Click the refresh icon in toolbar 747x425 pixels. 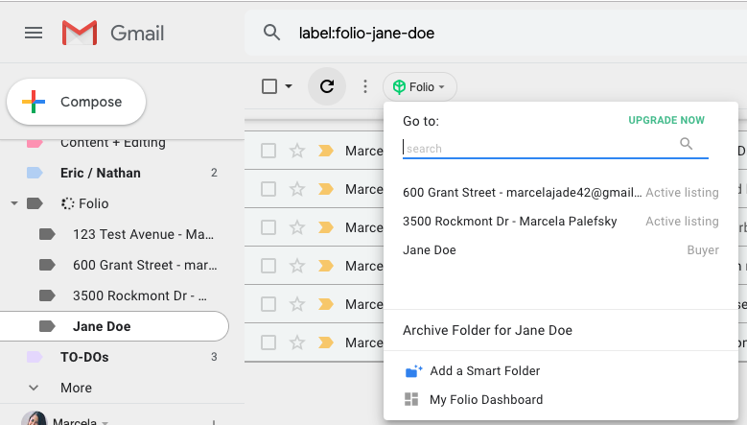pos(327,86)
